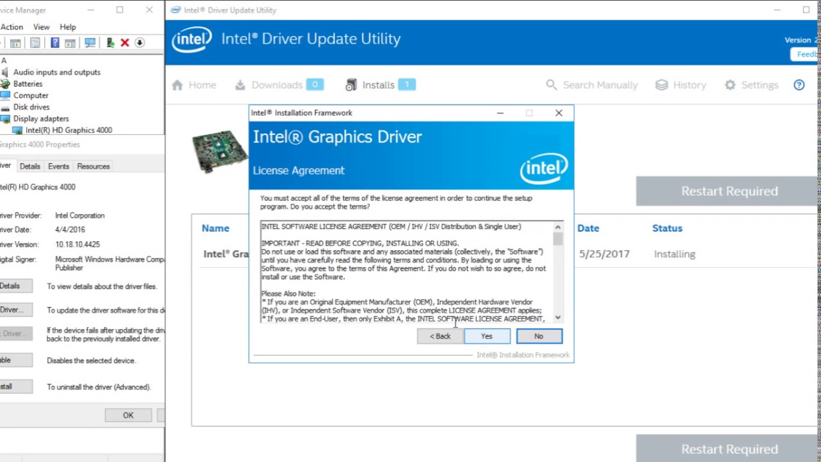Click the red X Uninstall device icon
Screen dimensions: 821x462
[125, 43]
